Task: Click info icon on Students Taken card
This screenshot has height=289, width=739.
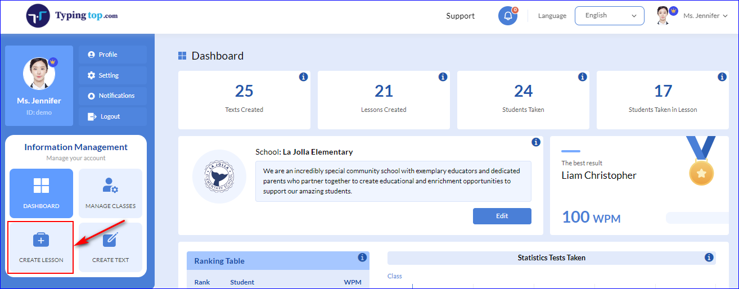Action: 582,77
